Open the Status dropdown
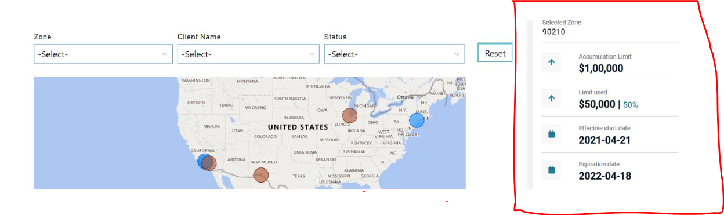This screenshot has height=215, width=724. click(394, 54)
